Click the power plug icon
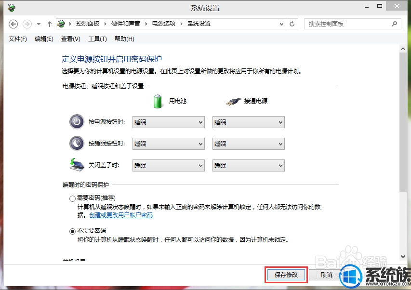The height and width of the screenshot is (290, 411). click(x=233, y=101)
